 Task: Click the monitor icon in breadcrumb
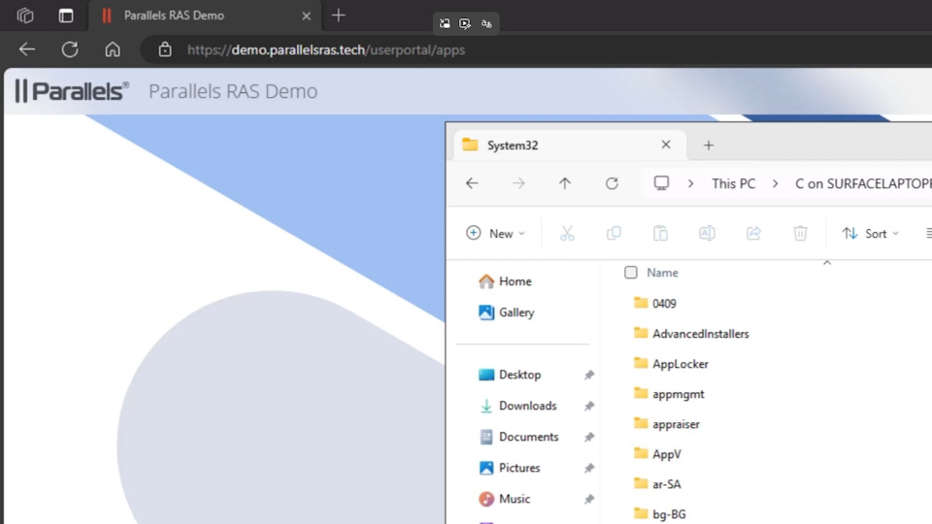661,183
